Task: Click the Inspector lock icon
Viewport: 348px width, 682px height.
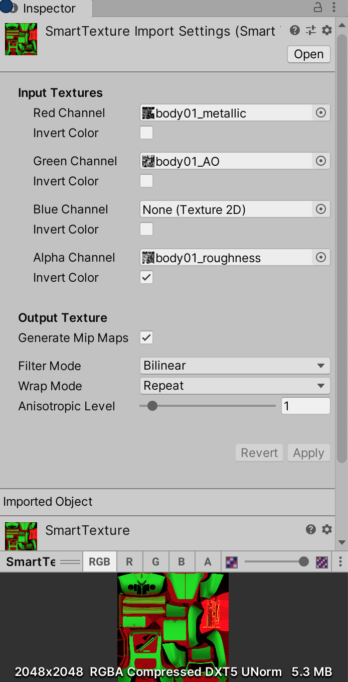Action: click(x=318, y=8)
